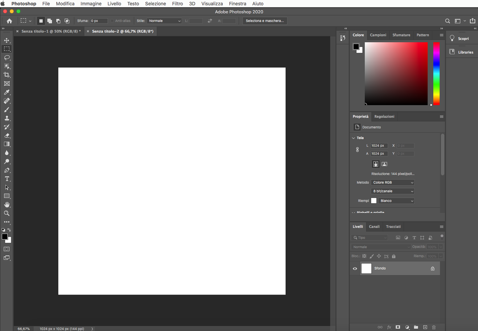This screenshot has width=478, height=331.
Task: Open the Scopri panel button
Action: 459,38
